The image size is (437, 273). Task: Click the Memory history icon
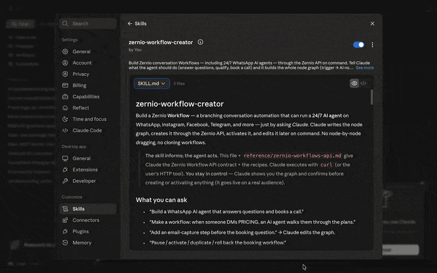tap(65, 242)
